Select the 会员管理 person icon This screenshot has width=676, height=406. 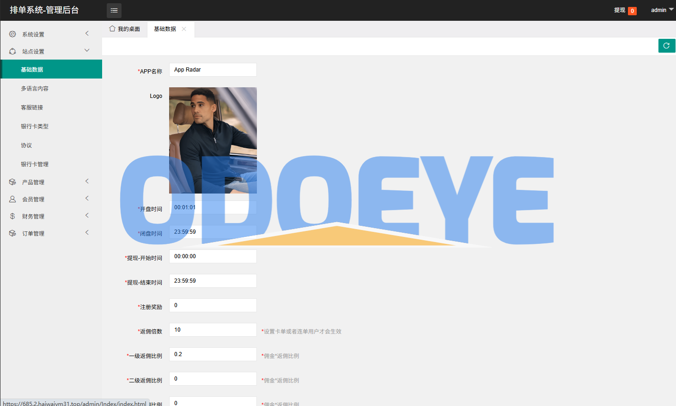[12, 199]
